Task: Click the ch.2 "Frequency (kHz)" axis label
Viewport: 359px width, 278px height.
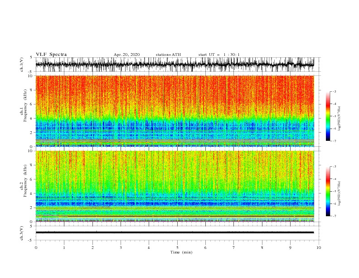Action: click(25, 181)
